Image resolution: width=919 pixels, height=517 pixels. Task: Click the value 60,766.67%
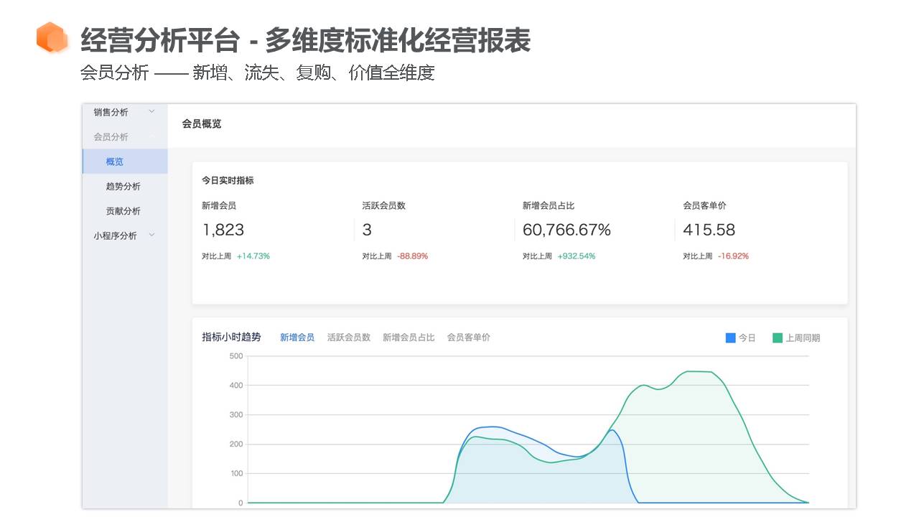pos(566,230)
